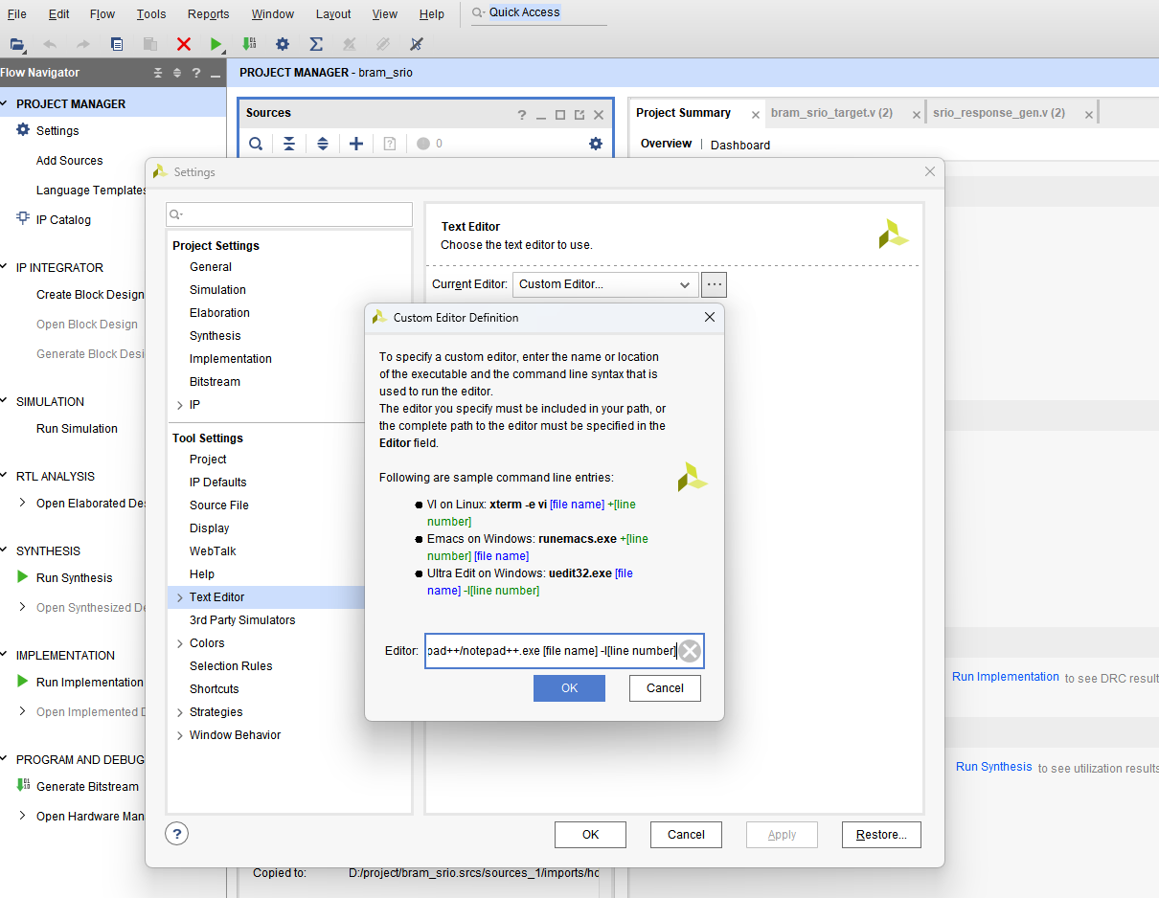Open the Sources panel gear settings
Viewport: 1159px width, 898px height.
[x=596, y=144]
